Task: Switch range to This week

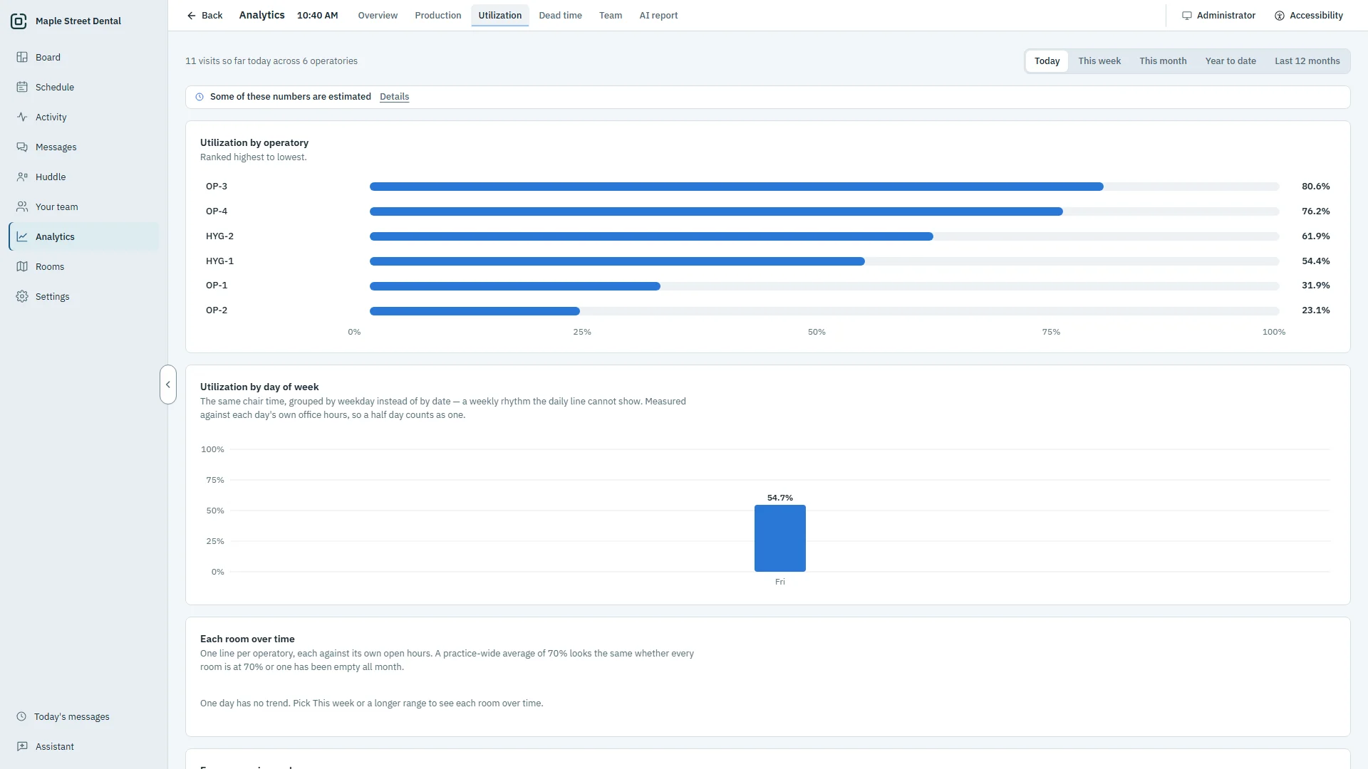Action: click(x=1099, y=61)
